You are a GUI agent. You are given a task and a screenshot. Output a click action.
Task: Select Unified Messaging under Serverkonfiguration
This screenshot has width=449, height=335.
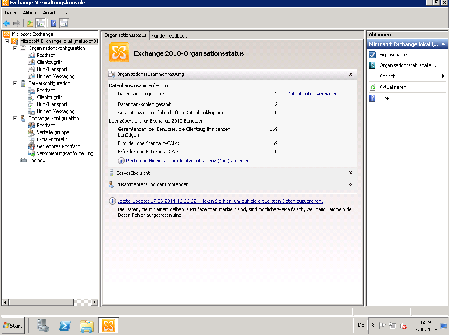[x=56, y=111]
